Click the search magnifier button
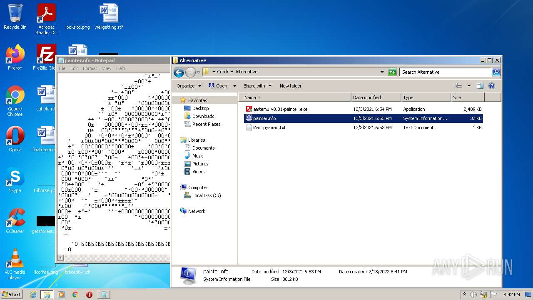 496,72
